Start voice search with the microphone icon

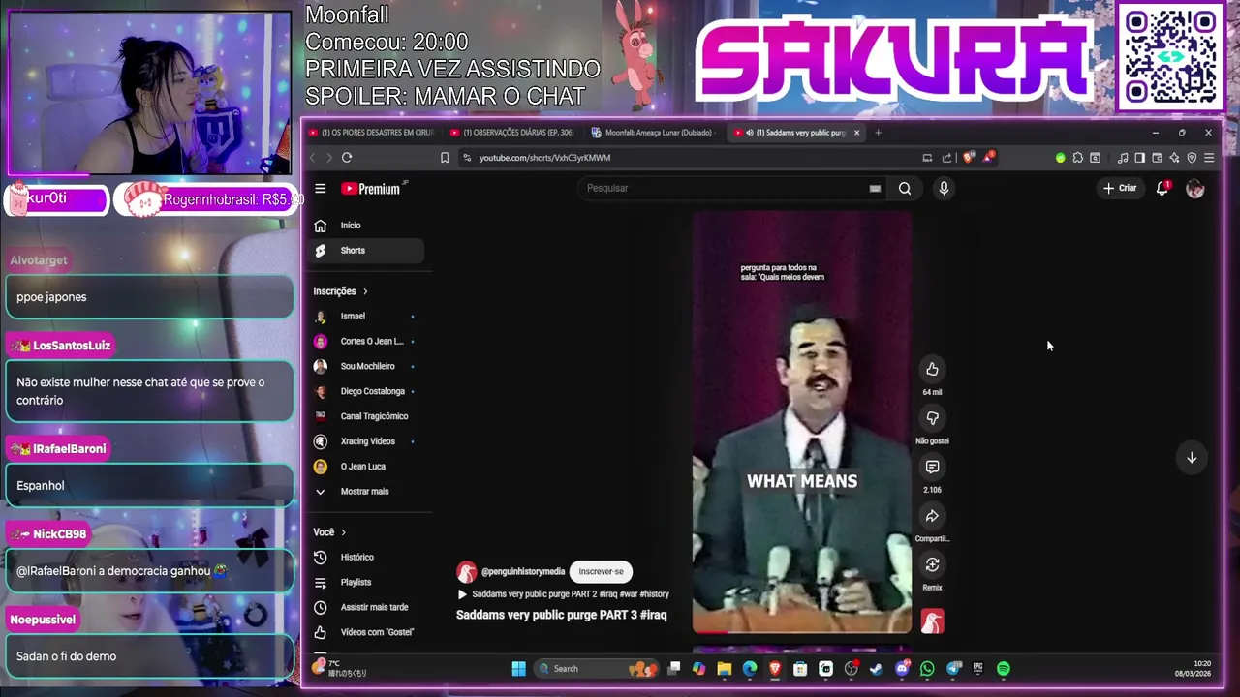[x=944, y=189]
